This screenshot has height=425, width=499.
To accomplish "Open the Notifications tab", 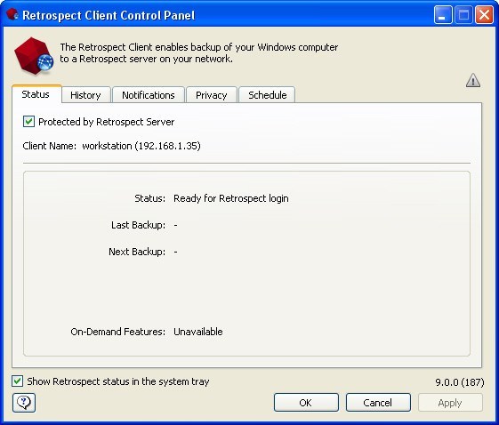I will (149, 95).
